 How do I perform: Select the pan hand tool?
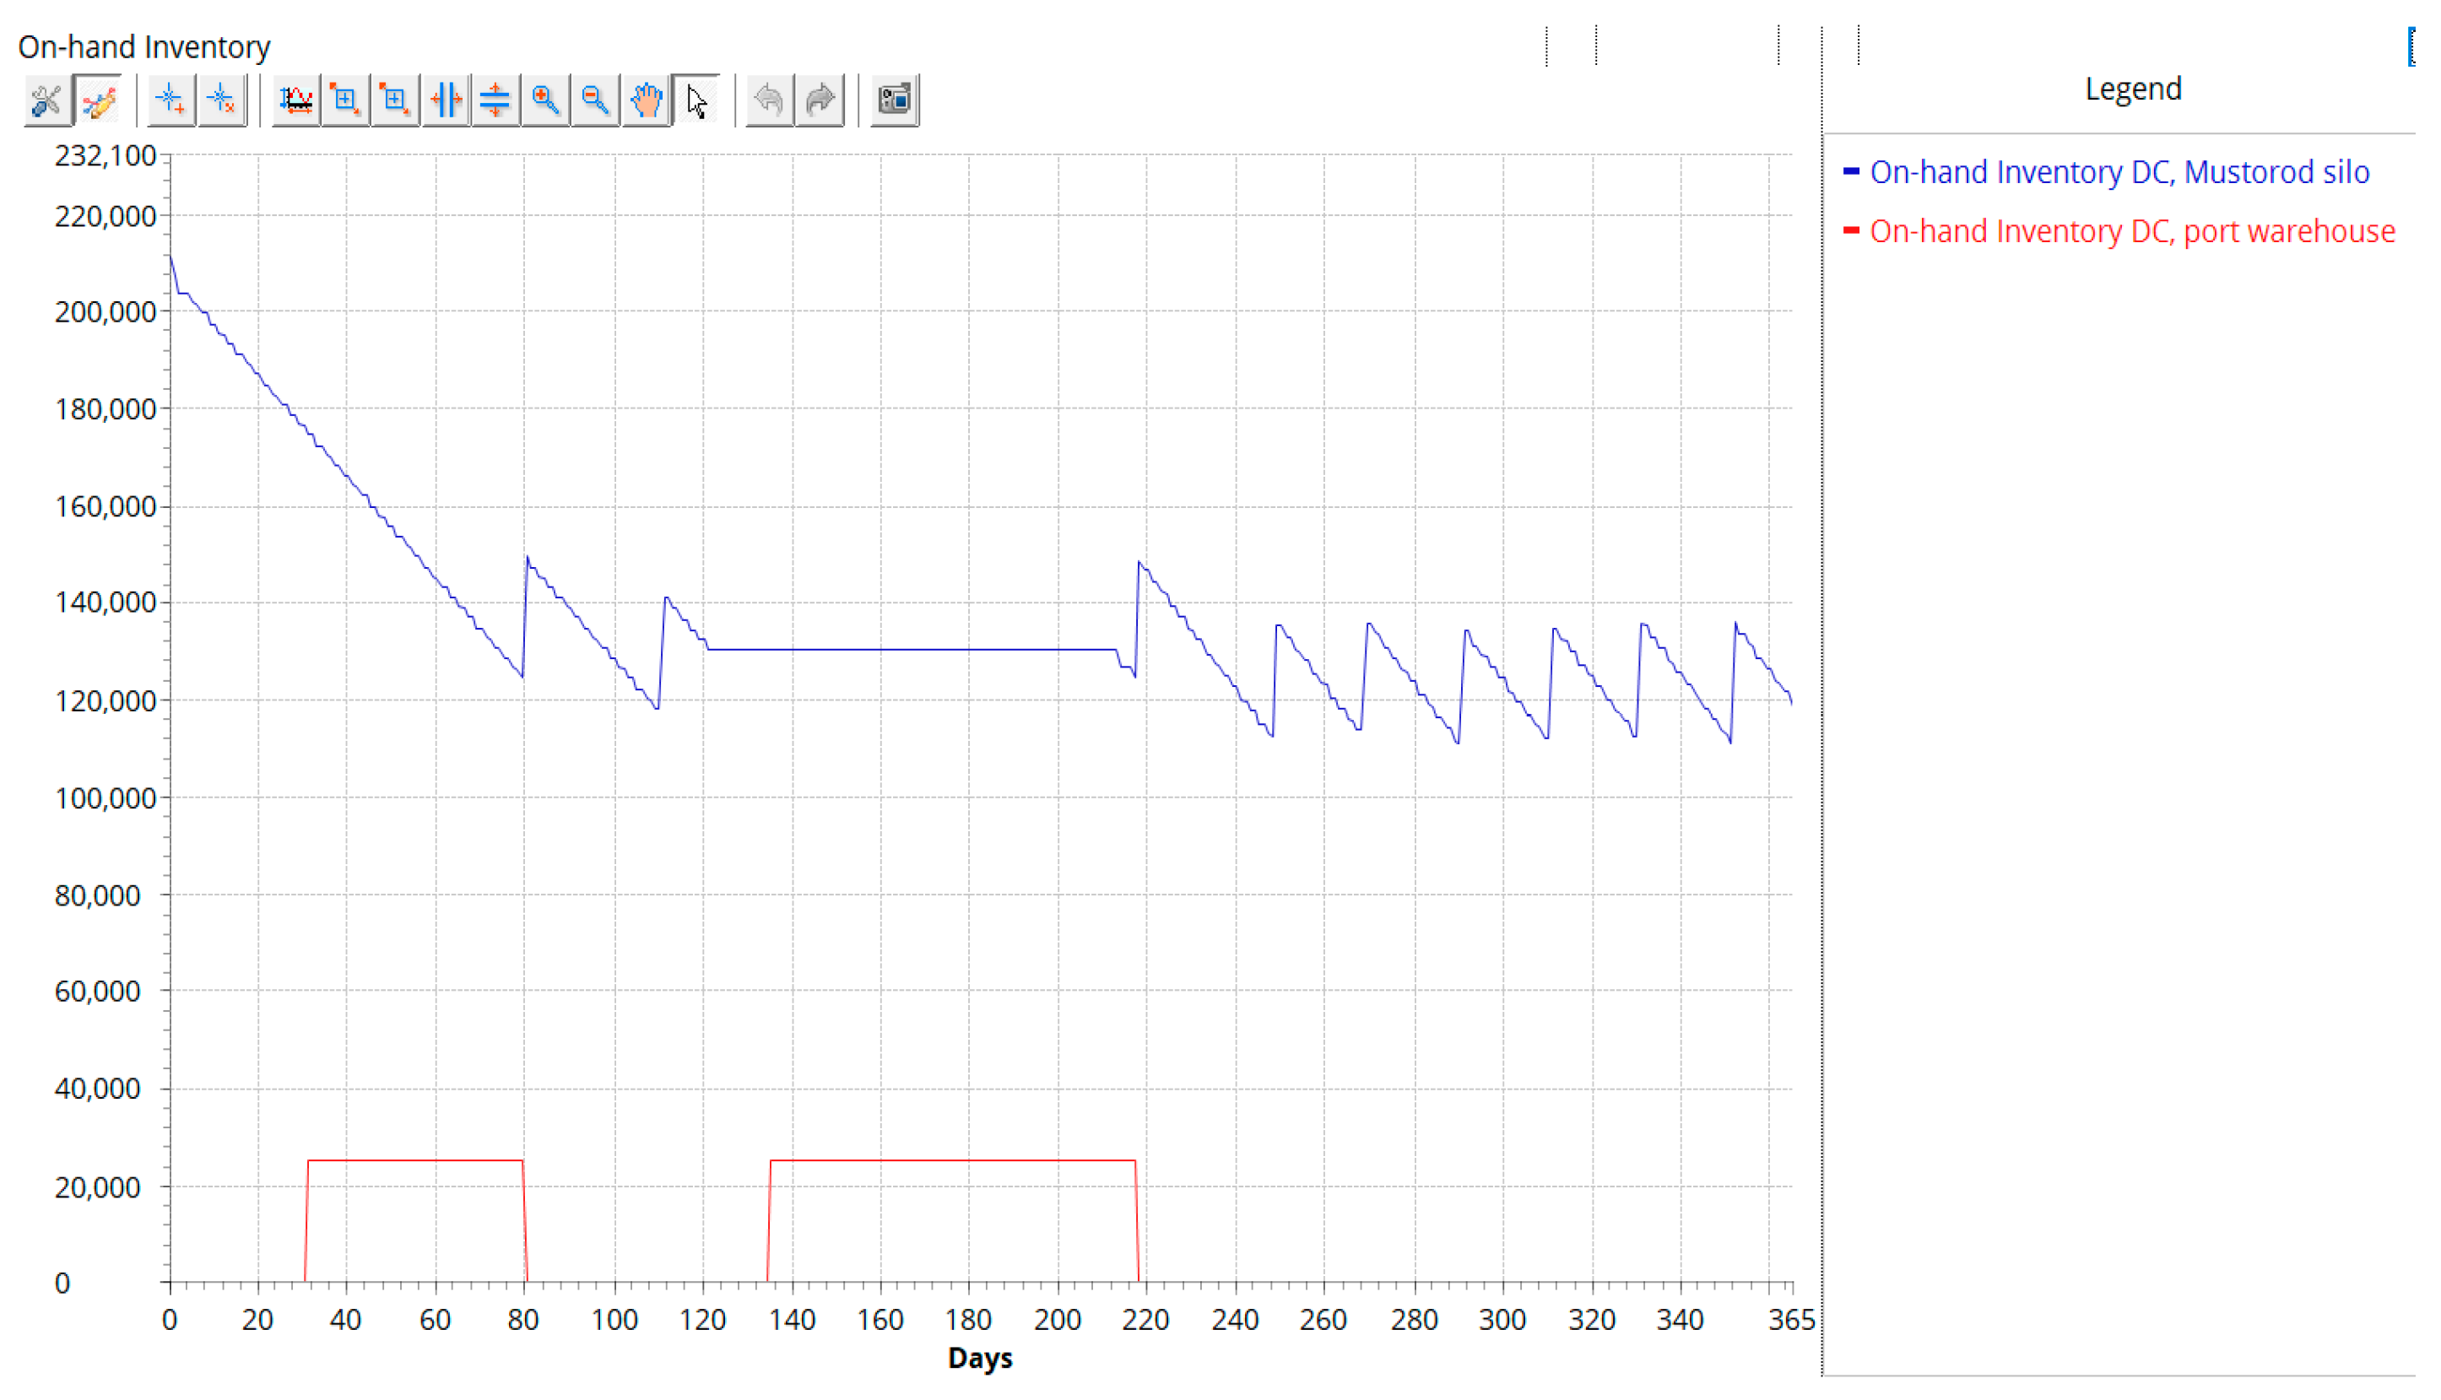pos(647,100)
